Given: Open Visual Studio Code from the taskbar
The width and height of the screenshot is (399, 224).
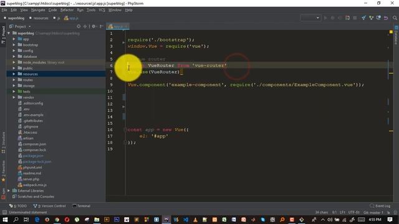Looking at the screenshot, I should [x=186, y=220].
